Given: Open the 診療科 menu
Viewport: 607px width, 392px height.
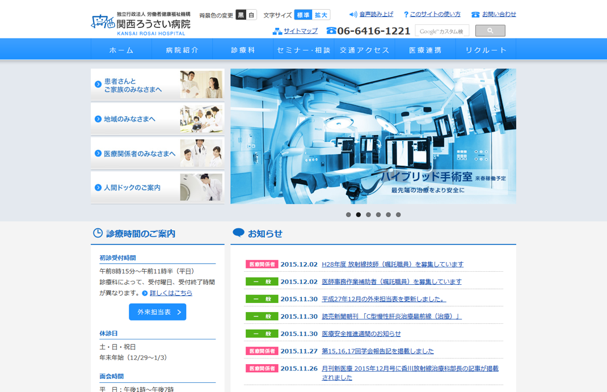Looking at the screenshot, I should [x=243, y=50].
